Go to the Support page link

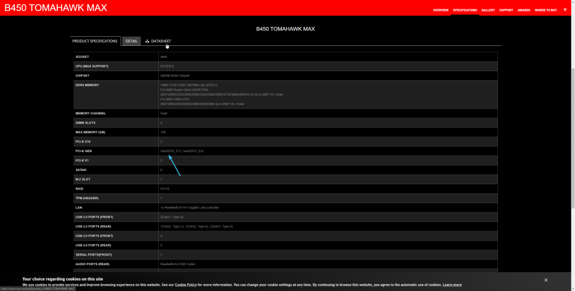point(506,10)
